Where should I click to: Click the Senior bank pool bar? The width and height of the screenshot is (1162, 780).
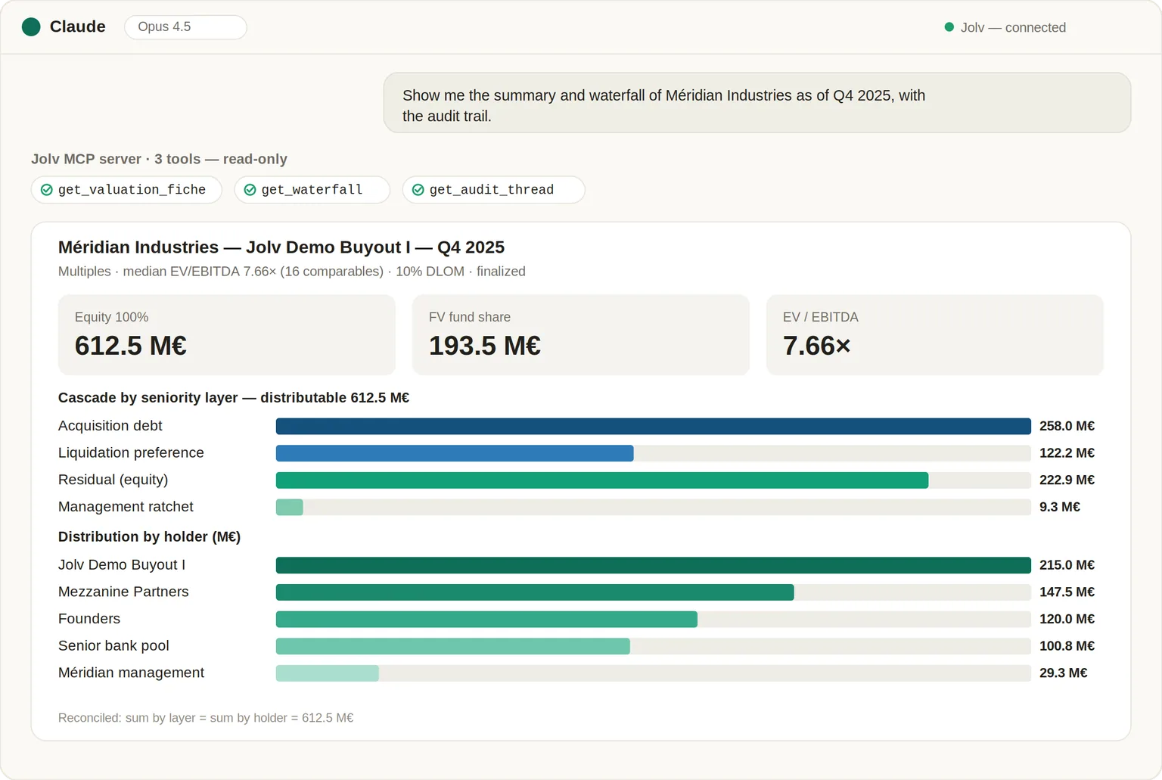(x=453, y=646)
